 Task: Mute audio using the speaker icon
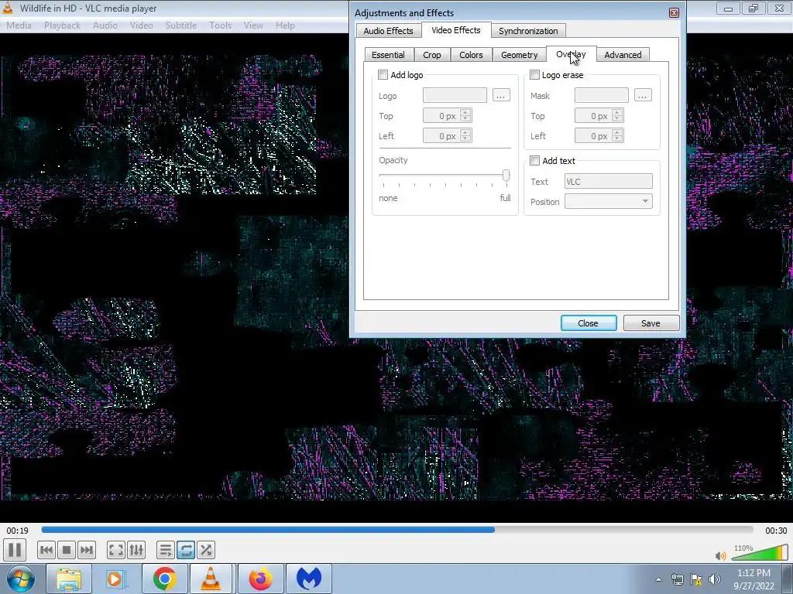coord(720,555)
